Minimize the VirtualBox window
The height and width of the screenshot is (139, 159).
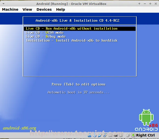(145, 4)
